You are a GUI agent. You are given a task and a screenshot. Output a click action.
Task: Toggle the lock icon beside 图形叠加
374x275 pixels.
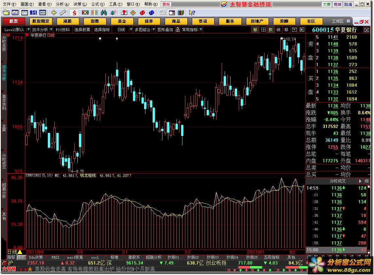point(178,29)
